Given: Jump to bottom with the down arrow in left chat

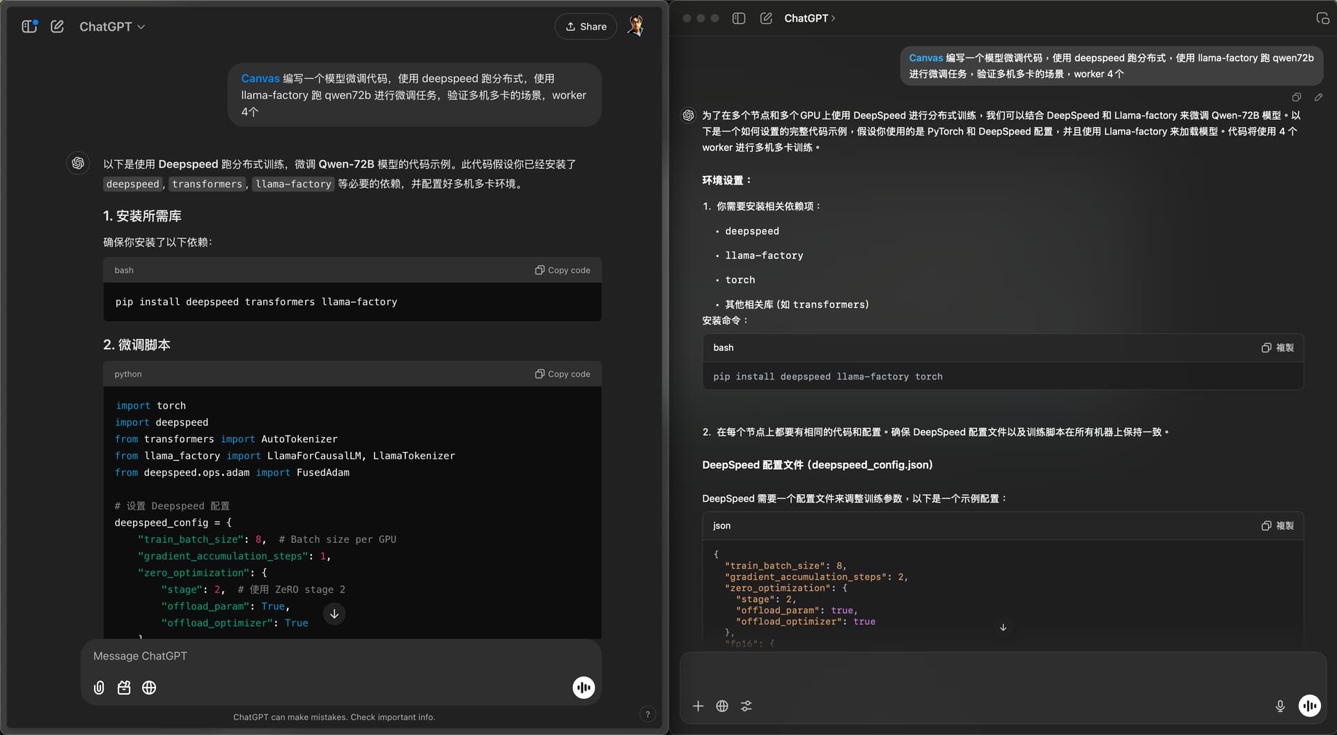Looking at the screenshot, I should click(334, 614).
